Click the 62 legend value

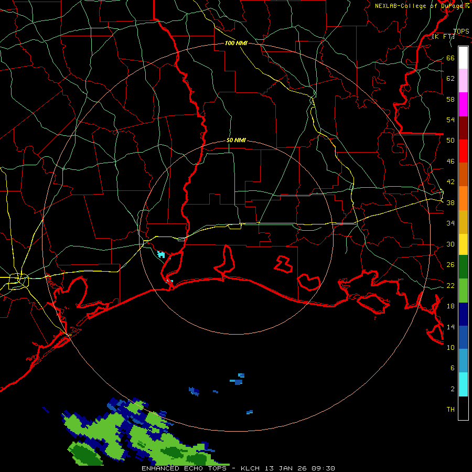(450, 79)
